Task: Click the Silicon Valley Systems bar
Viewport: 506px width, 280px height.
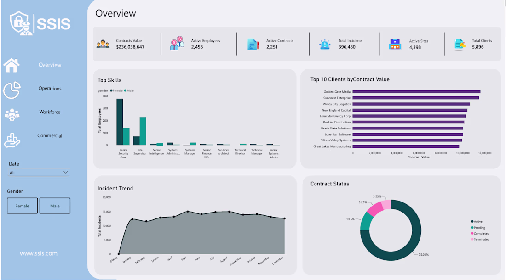Action: coord(407,140)
